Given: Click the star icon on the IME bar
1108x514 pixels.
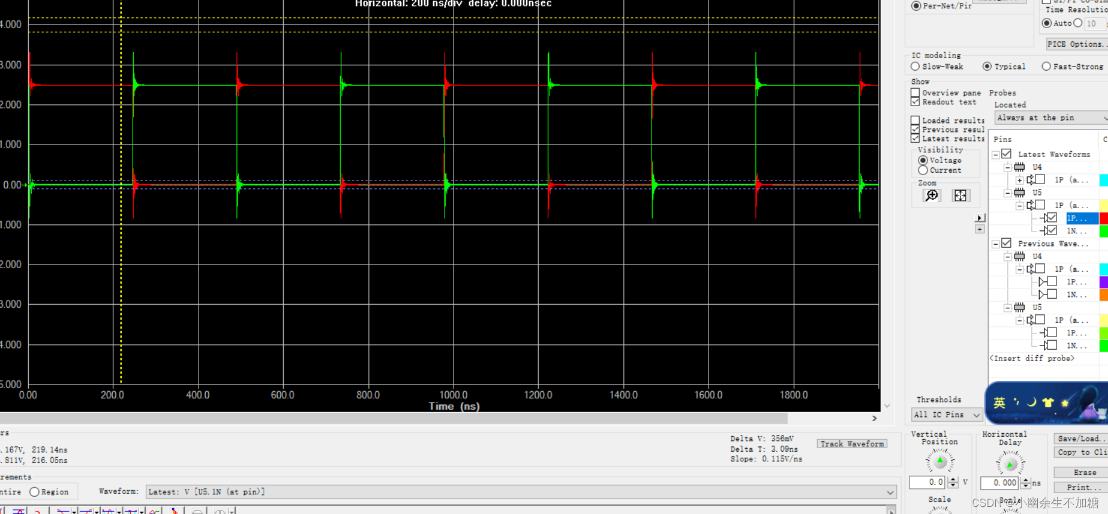Looking at the screenshot, I should pos(1065,402).
